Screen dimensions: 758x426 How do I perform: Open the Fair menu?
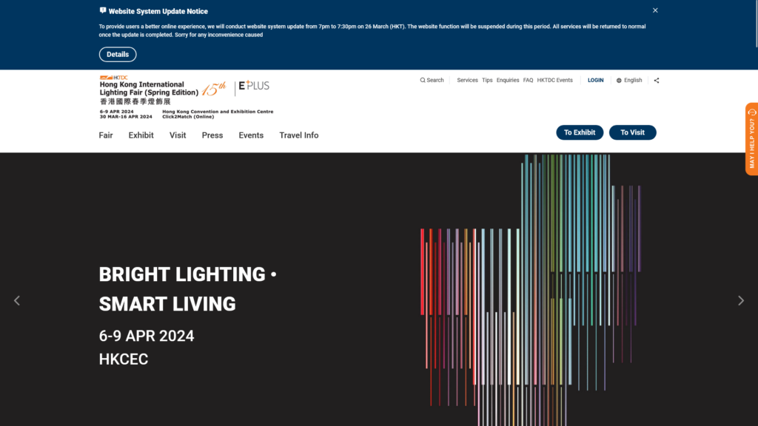tap(106, 135)
